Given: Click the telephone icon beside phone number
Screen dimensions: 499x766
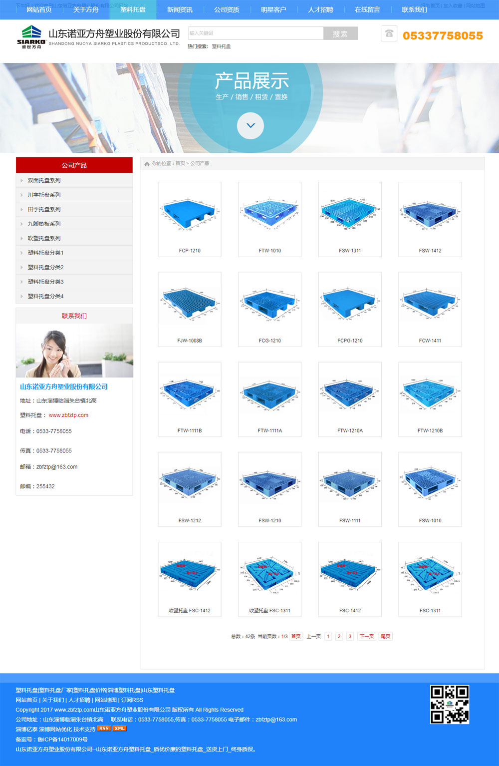Looking at the screenshot, I should coord(389,33).
